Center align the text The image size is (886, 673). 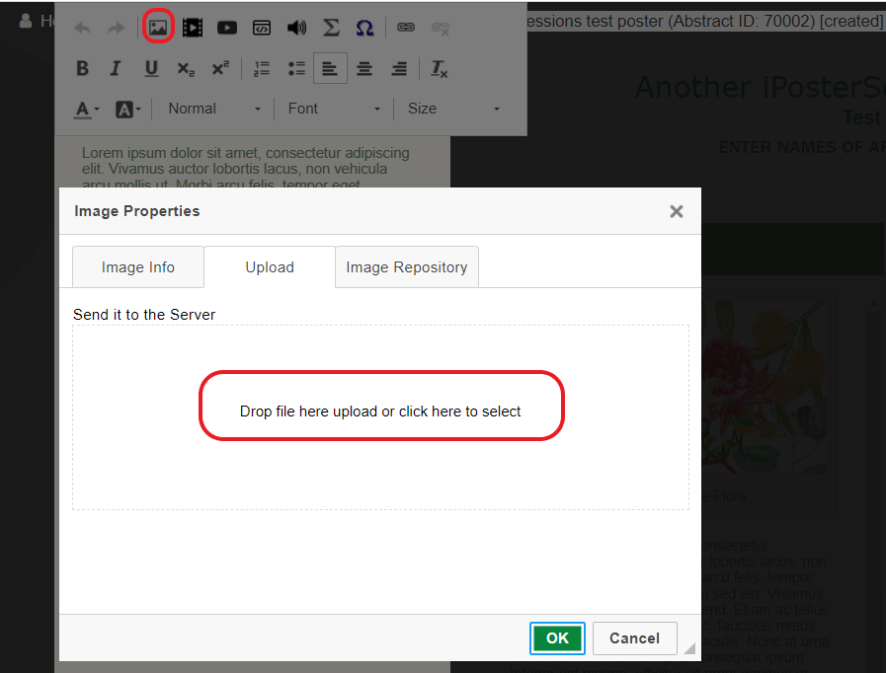(364, 68)
